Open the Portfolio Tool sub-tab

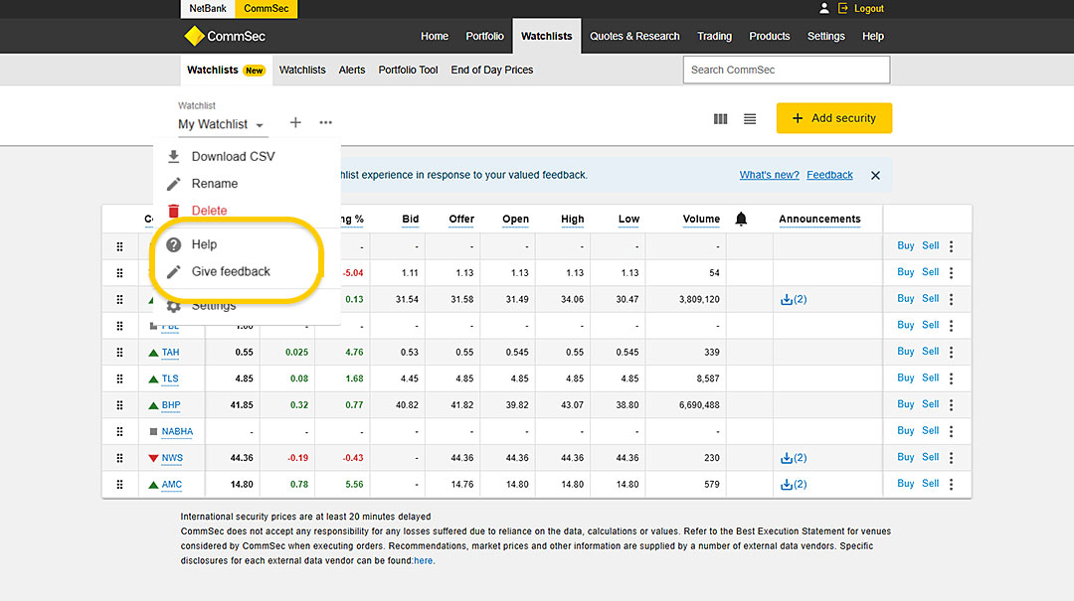tap(409, 70)
